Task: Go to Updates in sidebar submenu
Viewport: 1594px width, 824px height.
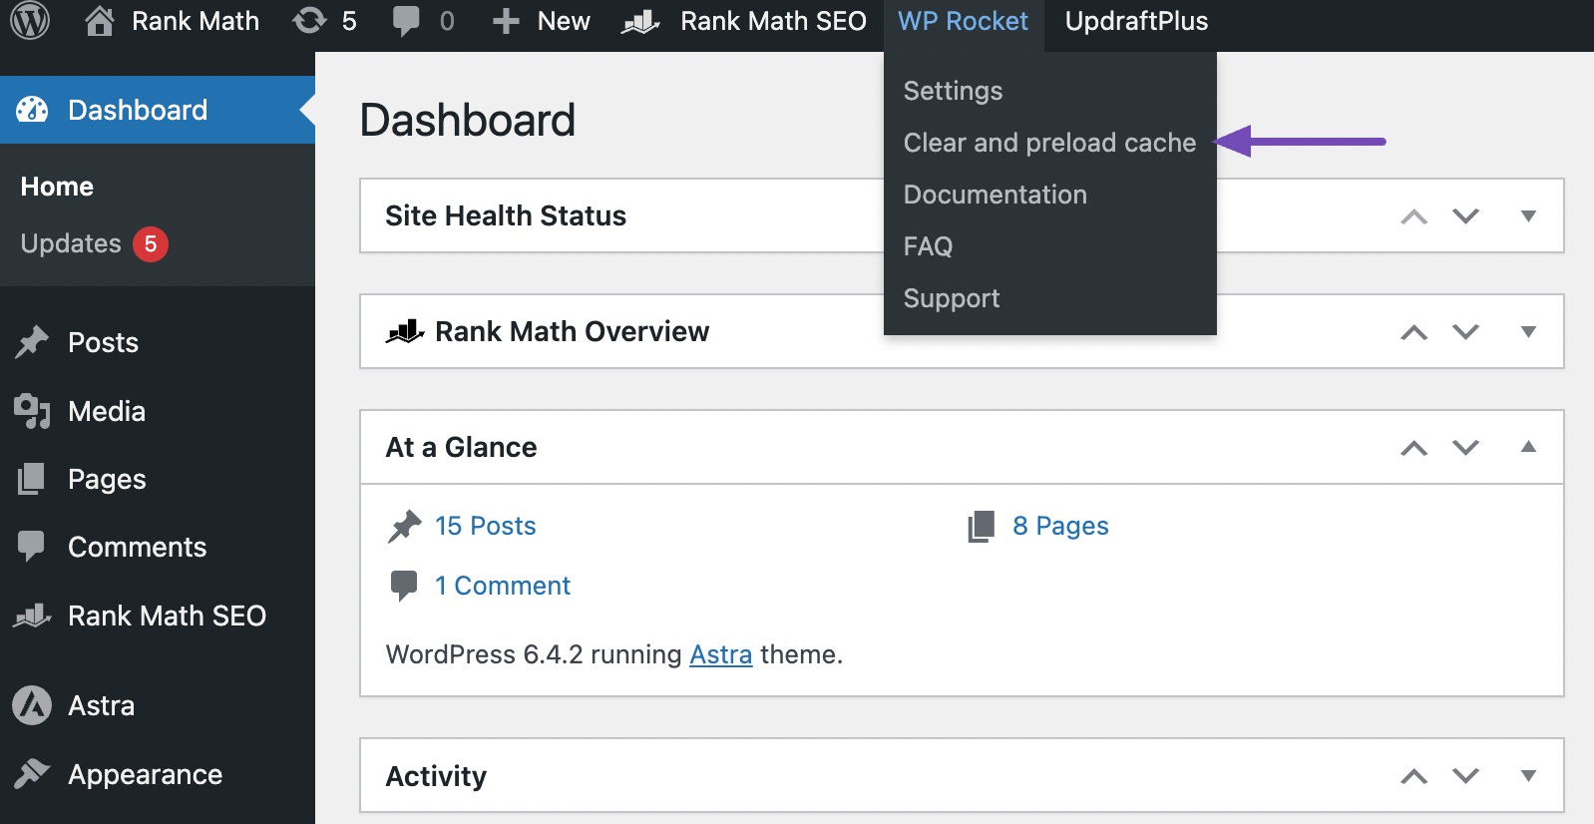Action: [71, 243]
